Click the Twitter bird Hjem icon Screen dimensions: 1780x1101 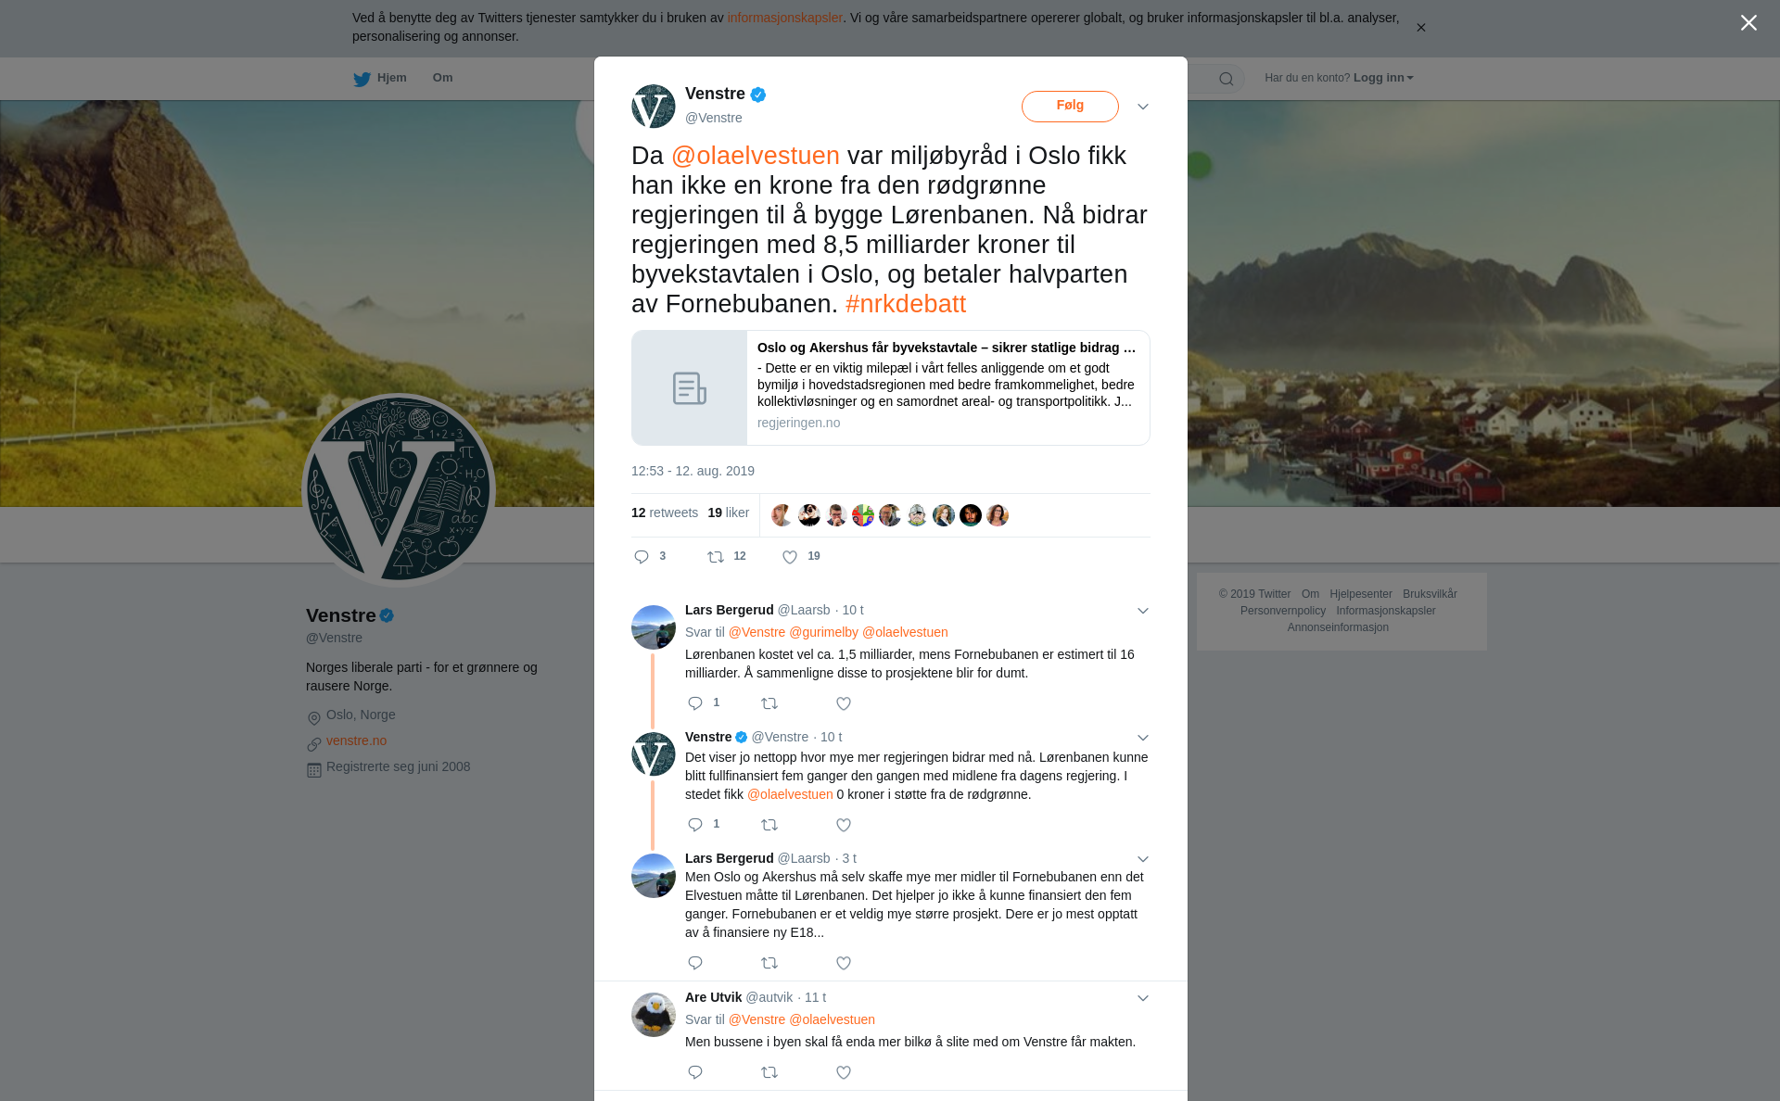point(362,79)
